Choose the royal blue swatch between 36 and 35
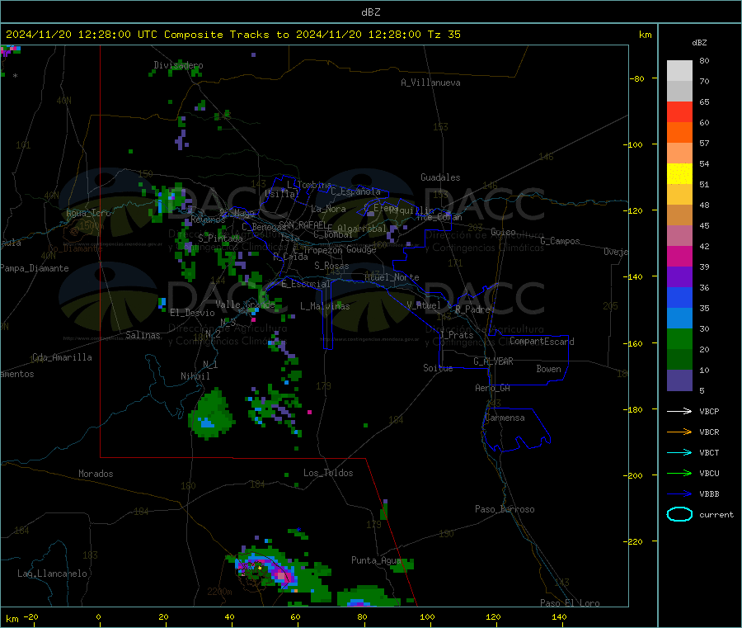The height and width of the screenshot is (628, 742). point(679,297)
